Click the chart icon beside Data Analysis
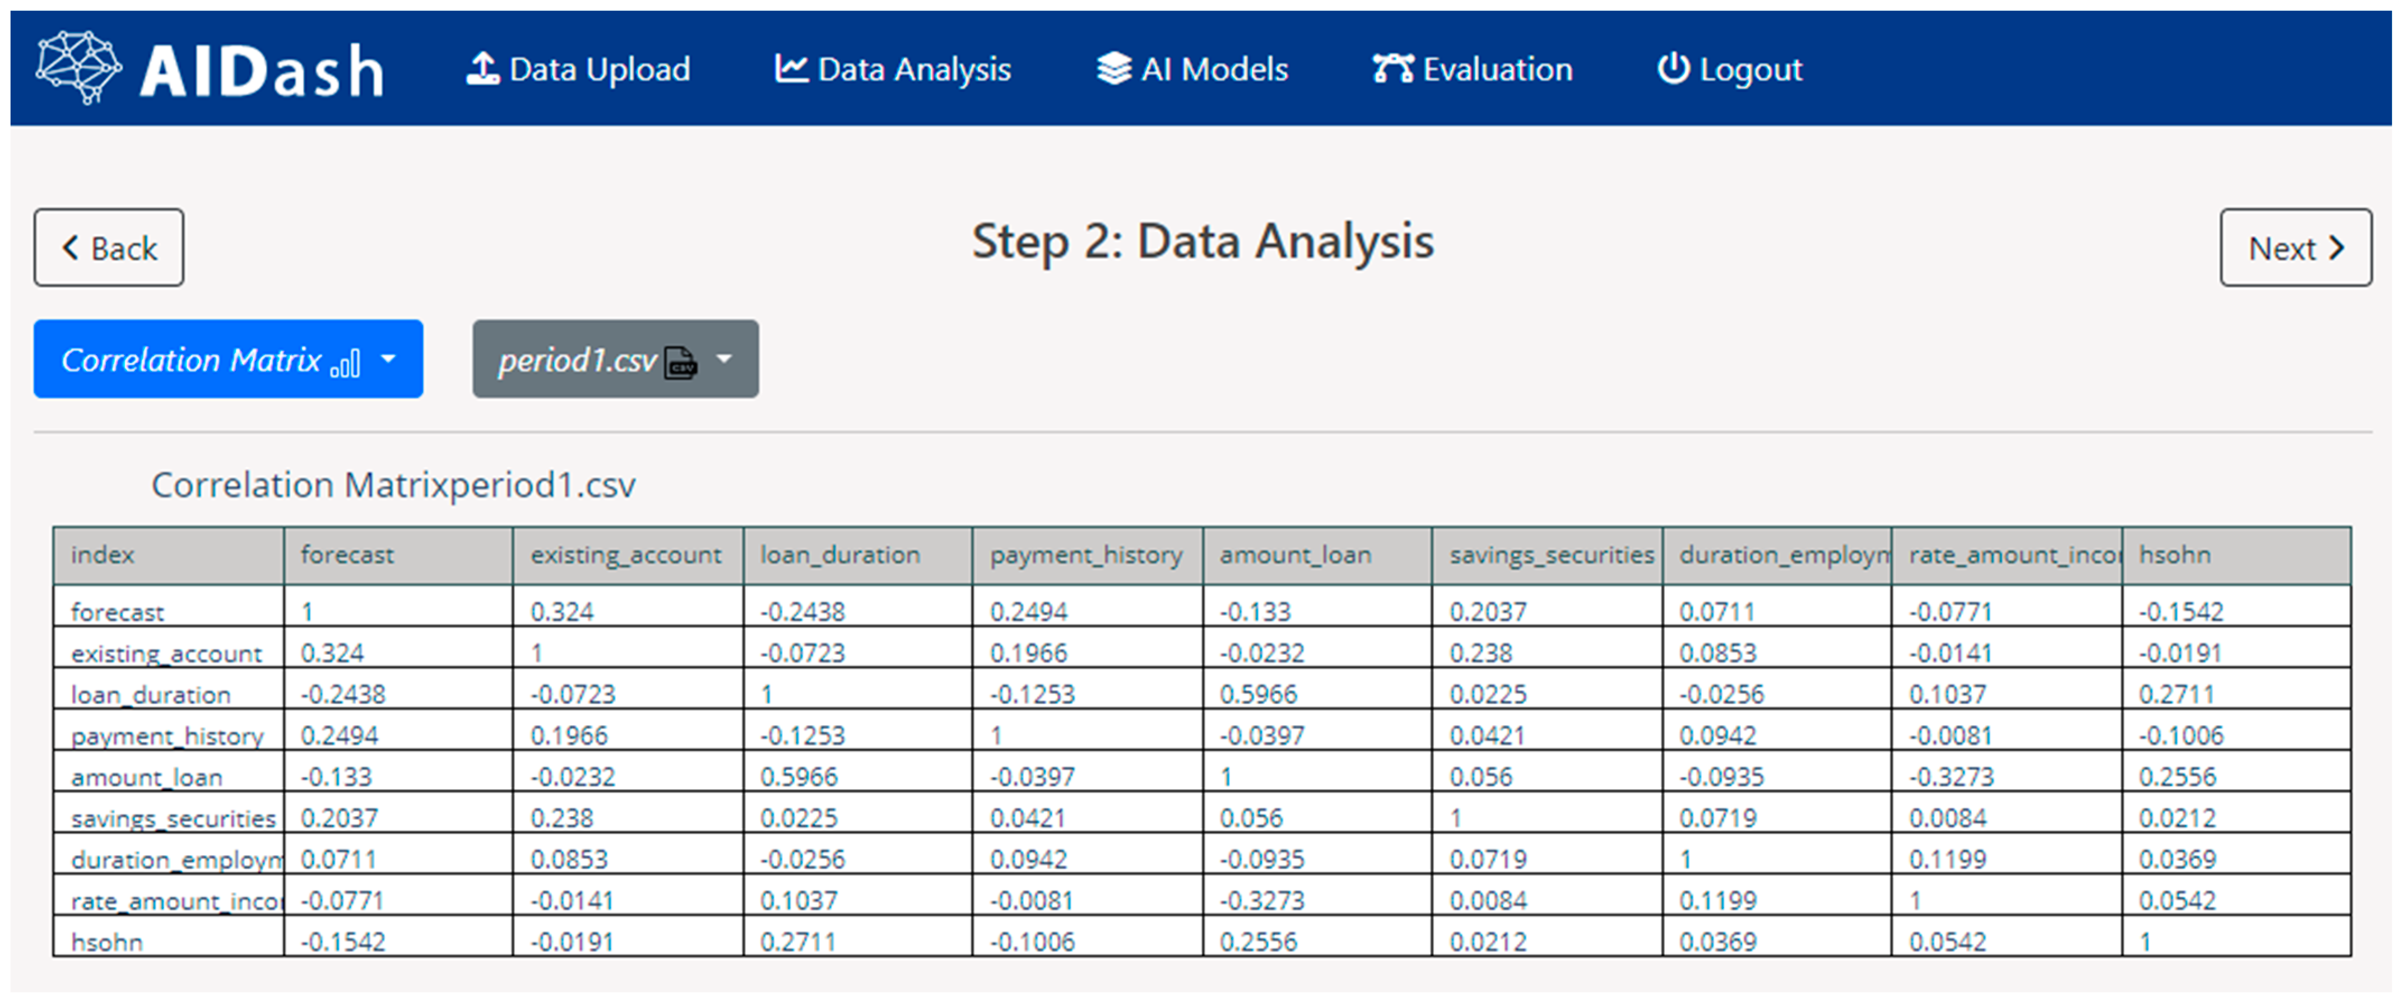The image size is (2405, 1006). [x=791, y=69]
